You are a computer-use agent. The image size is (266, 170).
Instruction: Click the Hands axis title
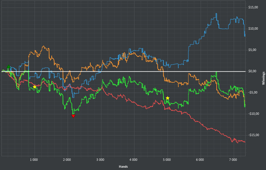[123, 167]
